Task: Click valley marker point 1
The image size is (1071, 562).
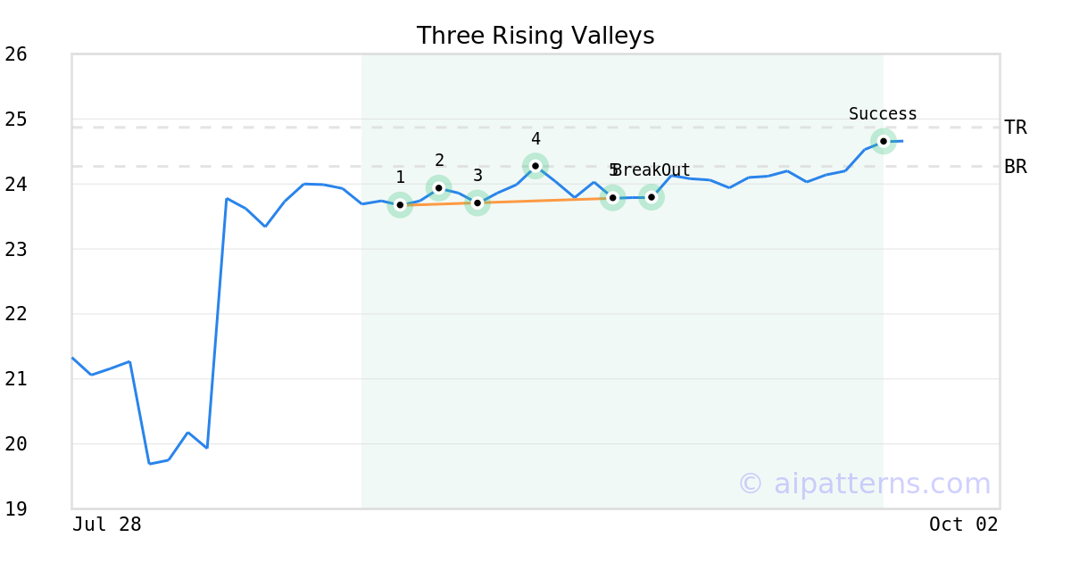Action: [400, 205]
